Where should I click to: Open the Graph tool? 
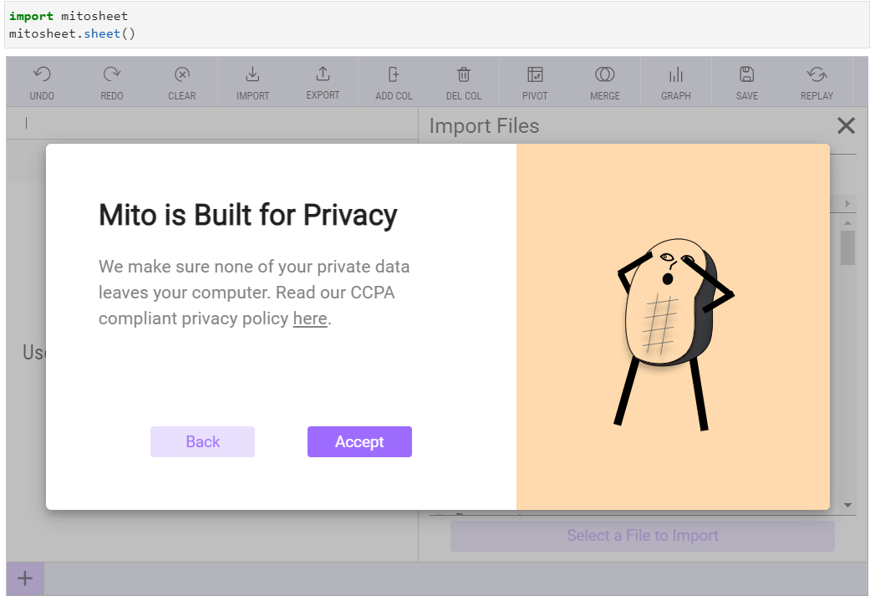coord(676,75)
